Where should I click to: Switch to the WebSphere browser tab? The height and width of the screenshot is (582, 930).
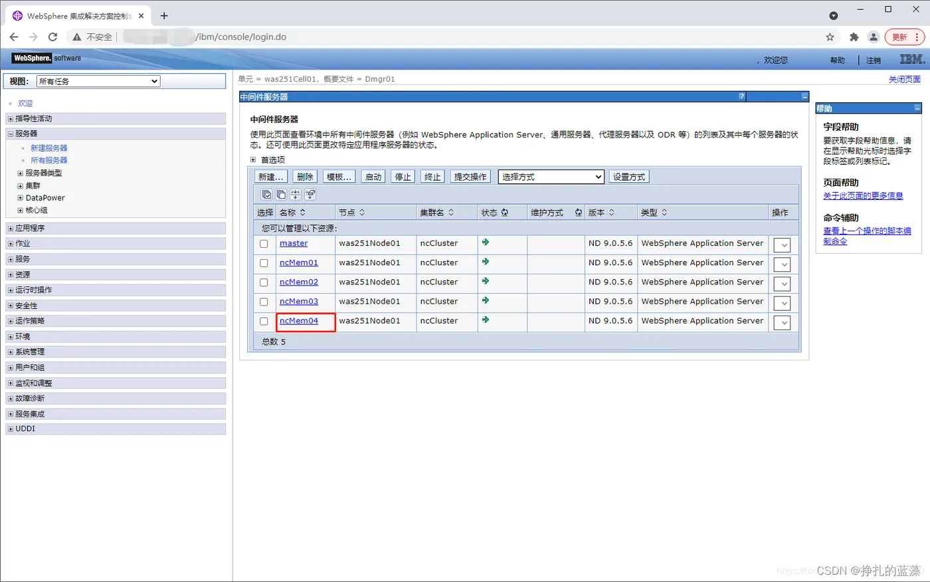click(x=78, y=16)
